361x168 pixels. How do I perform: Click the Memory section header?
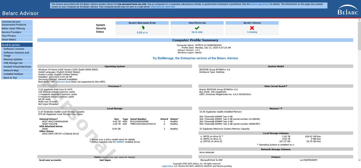coord(276,108)
